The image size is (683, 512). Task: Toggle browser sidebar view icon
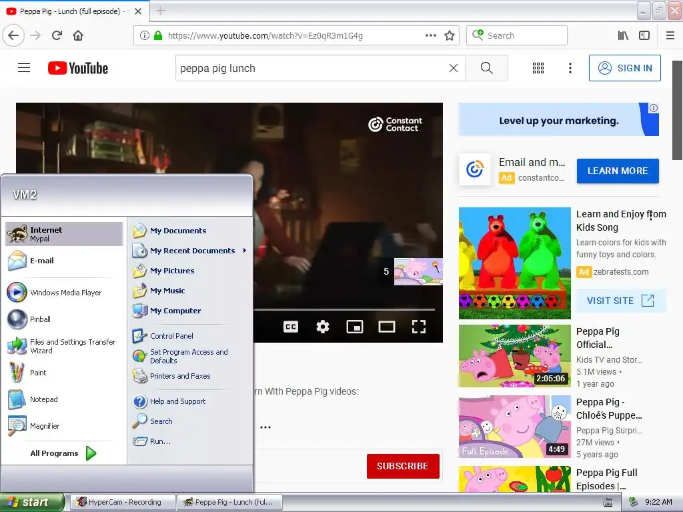point(644,35)
